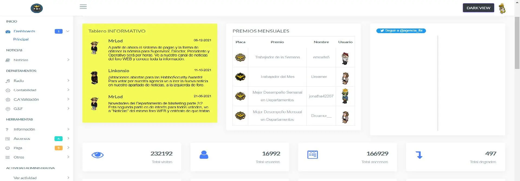Expand the Paga submenu arrow
Screen dimensions: 520x181
pos(68,148)
